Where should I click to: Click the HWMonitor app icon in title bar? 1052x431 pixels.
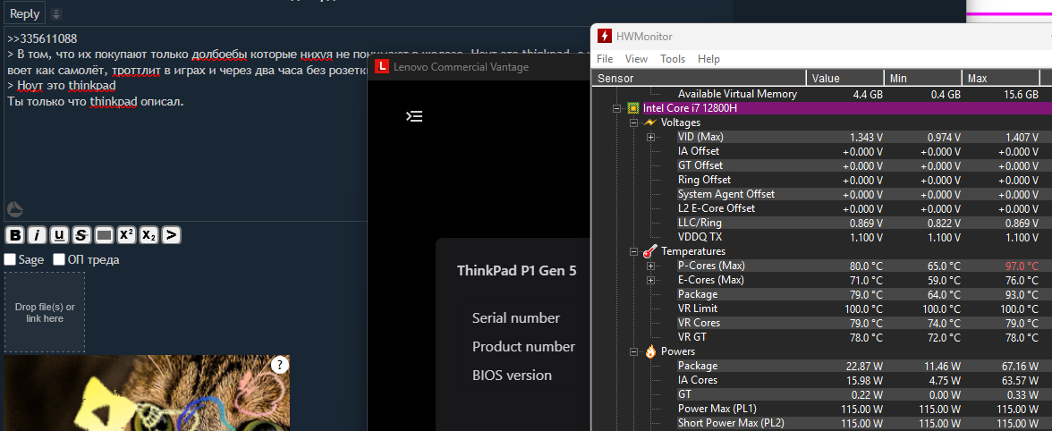(605, 36)
